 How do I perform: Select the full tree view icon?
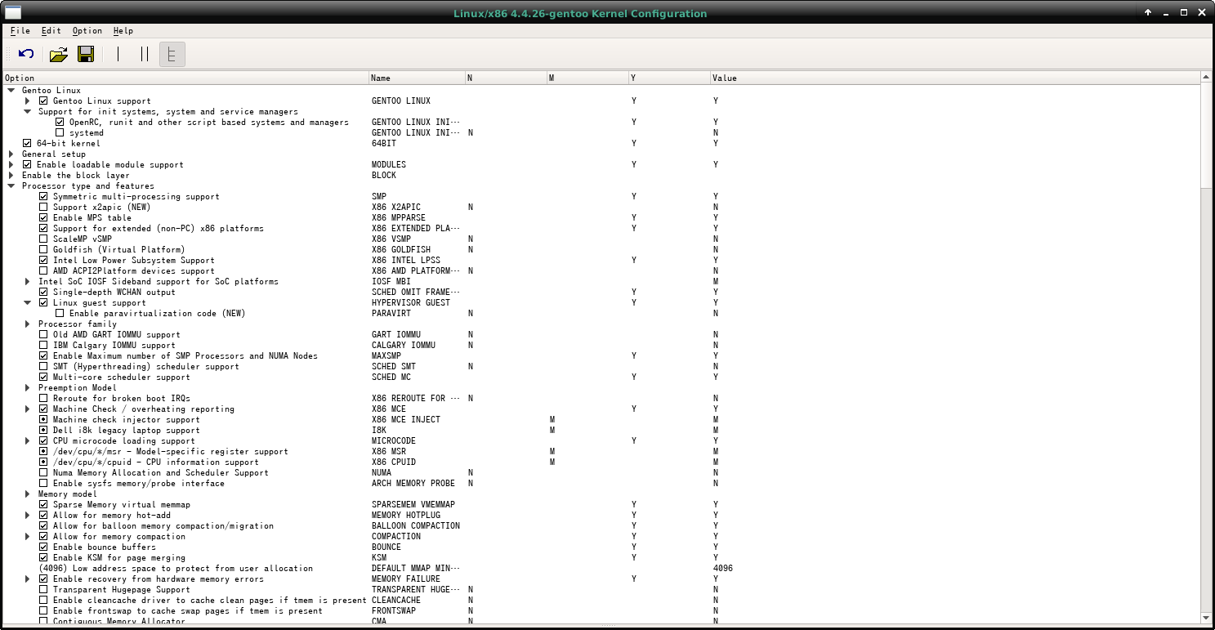coord(171,53)
